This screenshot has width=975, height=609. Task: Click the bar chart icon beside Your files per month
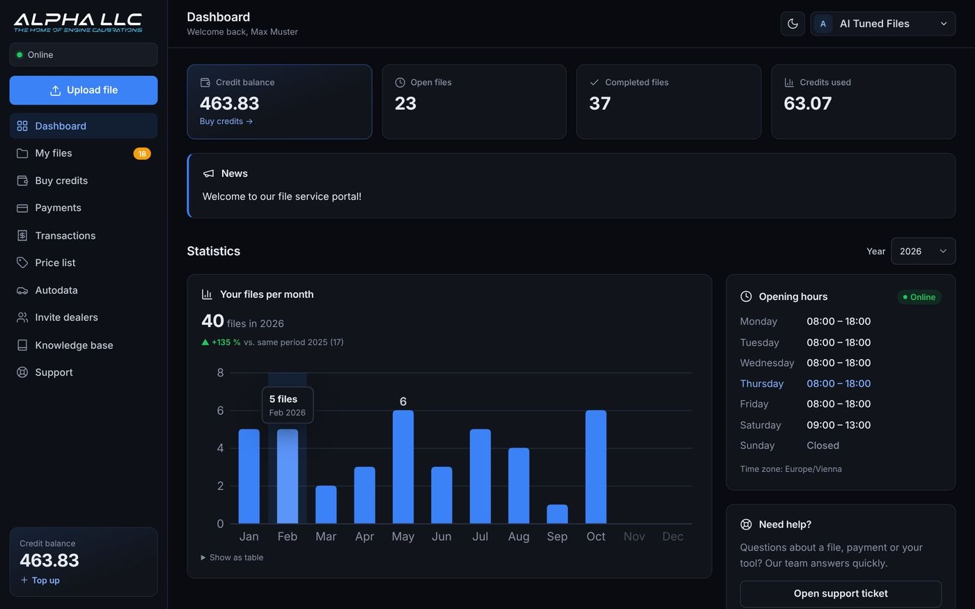[207, 294]
